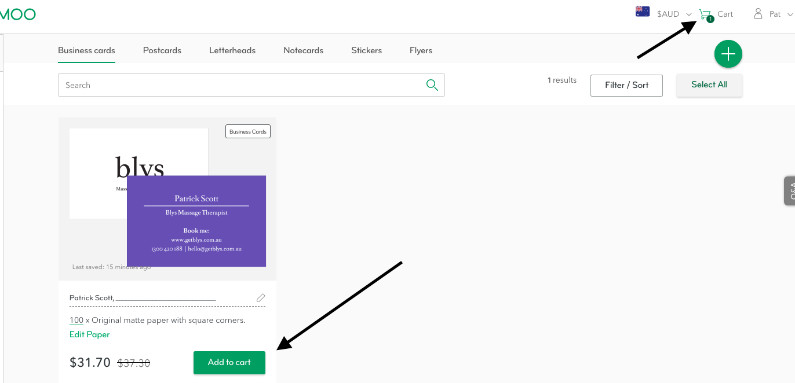Click the Select All button
795x383 pixels.
[x=709, y=84]
